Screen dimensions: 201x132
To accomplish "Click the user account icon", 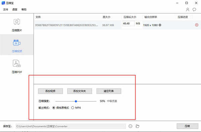I will tap(188, 9).
